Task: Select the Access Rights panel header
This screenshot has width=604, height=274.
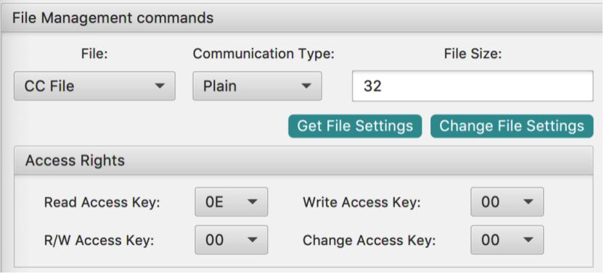Action: (303, 160)
